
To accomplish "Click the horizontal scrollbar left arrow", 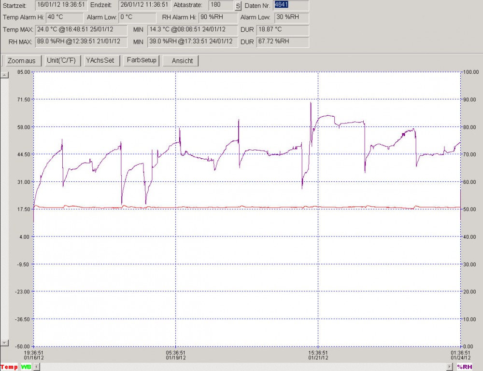I will click(x=37, y=367).
